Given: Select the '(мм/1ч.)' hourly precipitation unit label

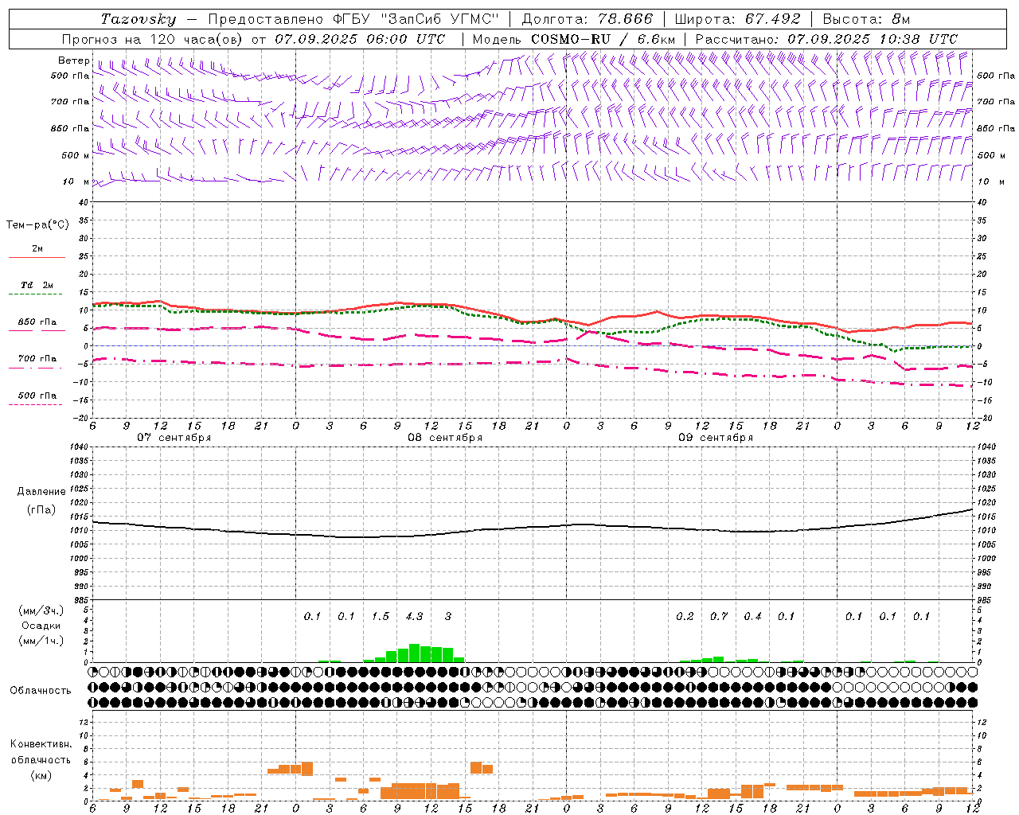Looking at the screenshot, I should 41,640.
